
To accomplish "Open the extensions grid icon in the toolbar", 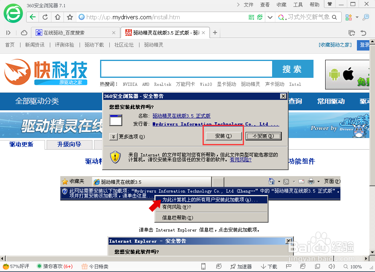I will (349, 17).
